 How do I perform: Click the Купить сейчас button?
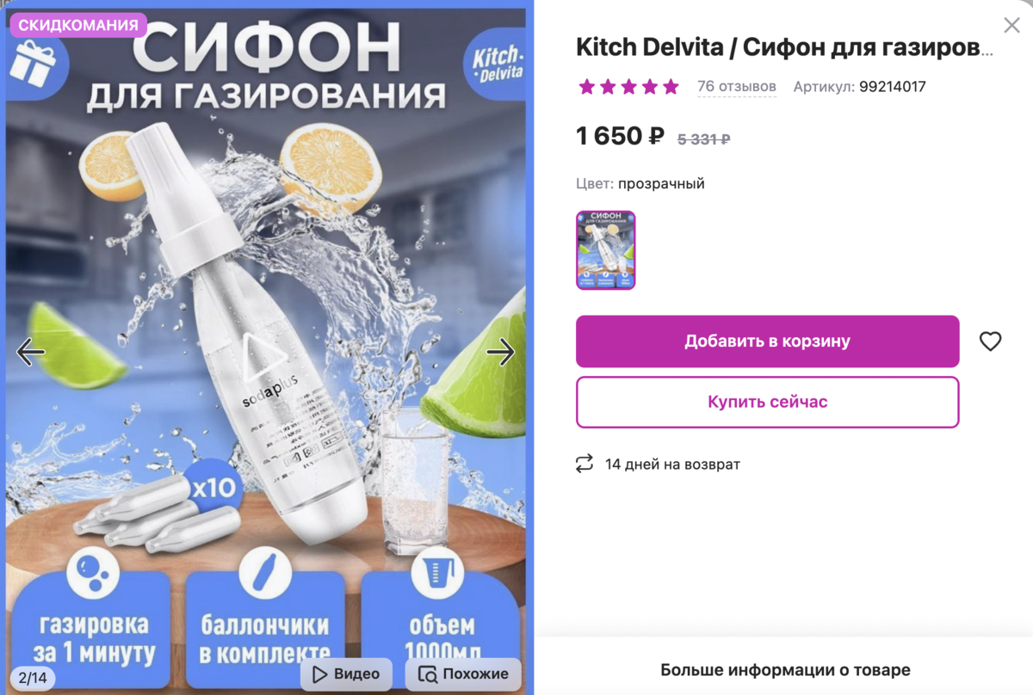767,402
